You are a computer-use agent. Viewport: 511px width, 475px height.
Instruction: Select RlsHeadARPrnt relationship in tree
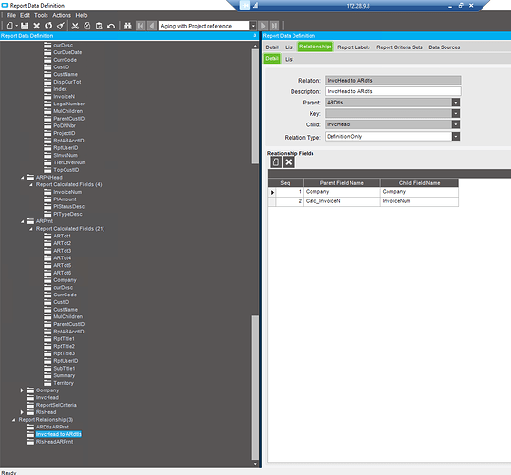pyautogui.click(x=54, y=442)
